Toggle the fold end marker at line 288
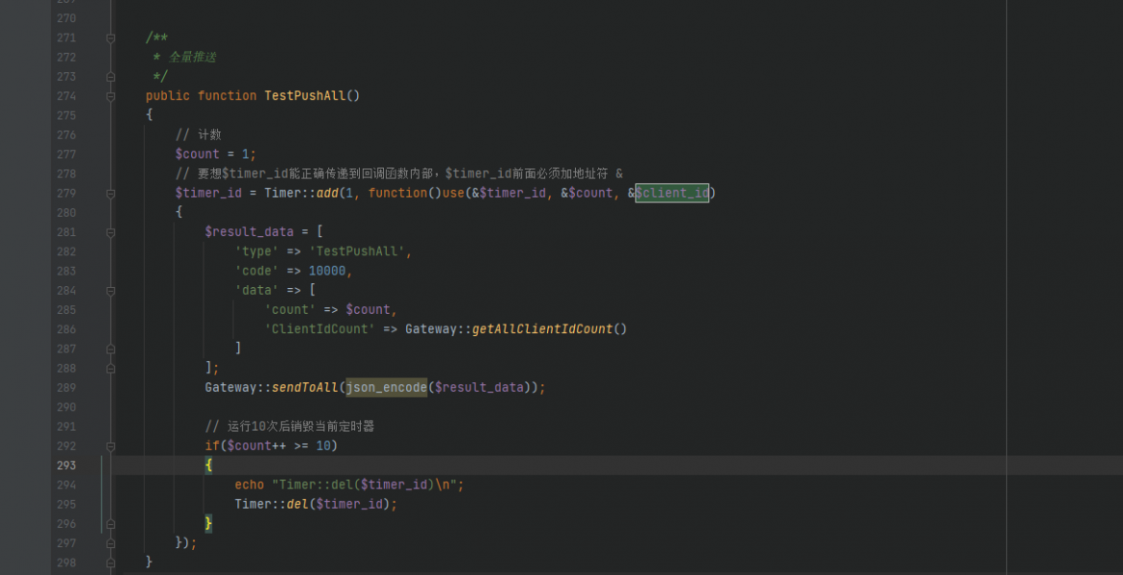1123x575 pixels. tap(110, 368)
